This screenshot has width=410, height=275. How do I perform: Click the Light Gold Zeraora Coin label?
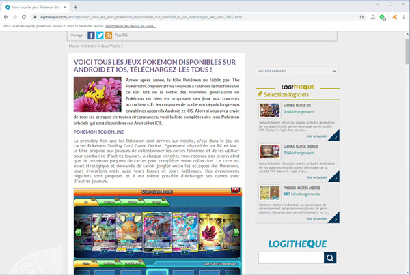pos(220,264)
